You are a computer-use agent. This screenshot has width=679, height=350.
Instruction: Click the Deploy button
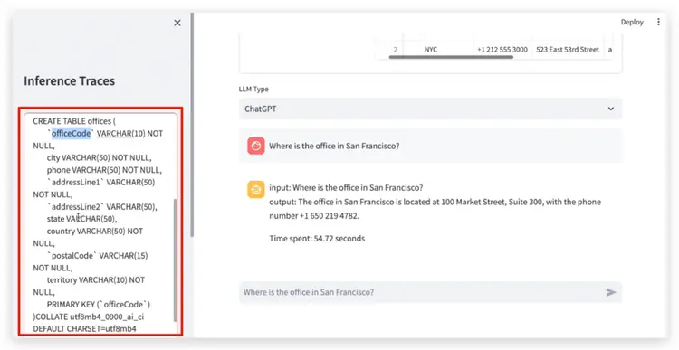click(632, 22)
